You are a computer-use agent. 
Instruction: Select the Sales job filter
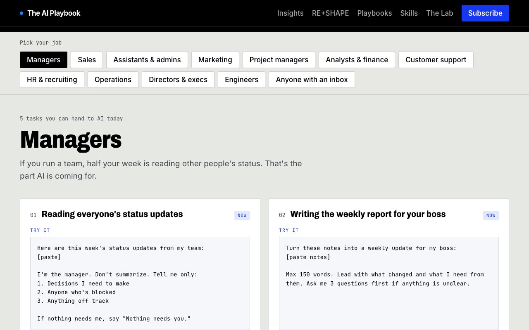87,60
